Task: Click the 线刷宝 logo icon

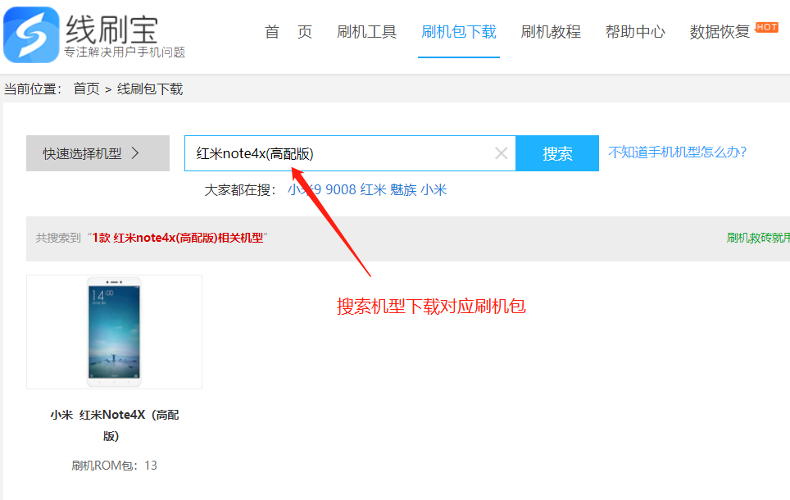Action: tap(31, 34)
